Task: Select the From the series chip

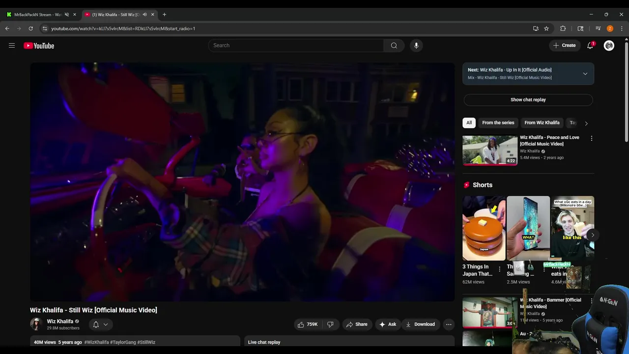Action: pos(498,122)
